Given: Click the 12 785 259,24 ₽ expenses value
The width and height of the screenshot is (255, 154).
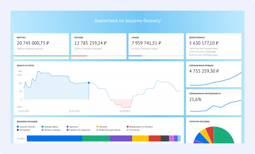Looking at the screenshot, I should pos(90,43).
